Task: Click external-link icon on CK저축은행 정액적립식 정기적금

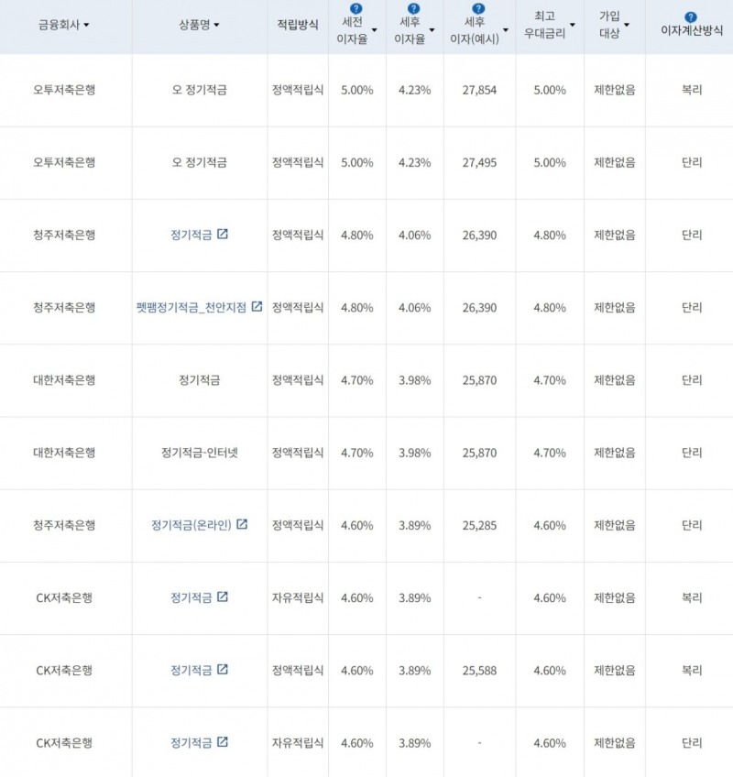Action: (223, 670)
